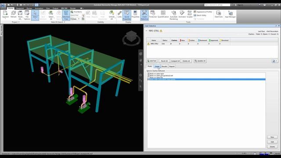Open the Select tab in Clash Detective

coord(157,66)
